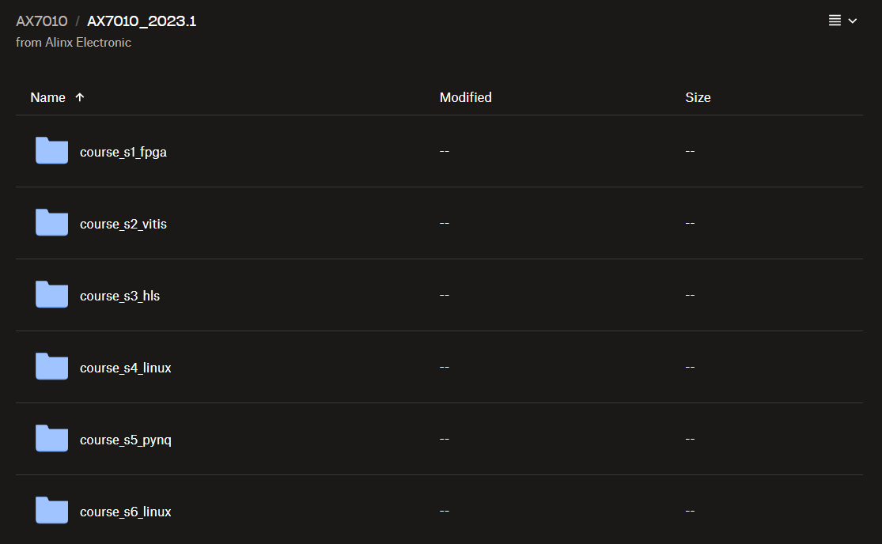882x544 pixels.
Task: Open the course_s1_fpga folder name
Action: pyautogui.click(x=123, y=152)
